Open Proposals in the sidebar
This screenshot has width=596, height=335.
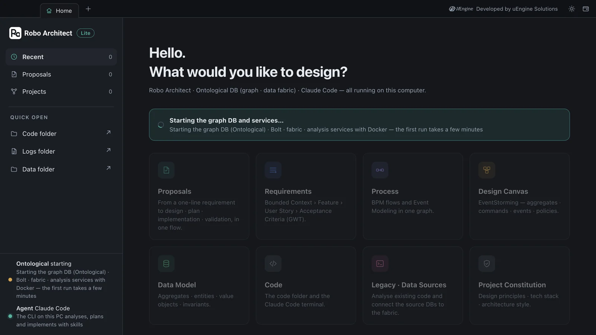pyautogui.click(x=61, y=74)
